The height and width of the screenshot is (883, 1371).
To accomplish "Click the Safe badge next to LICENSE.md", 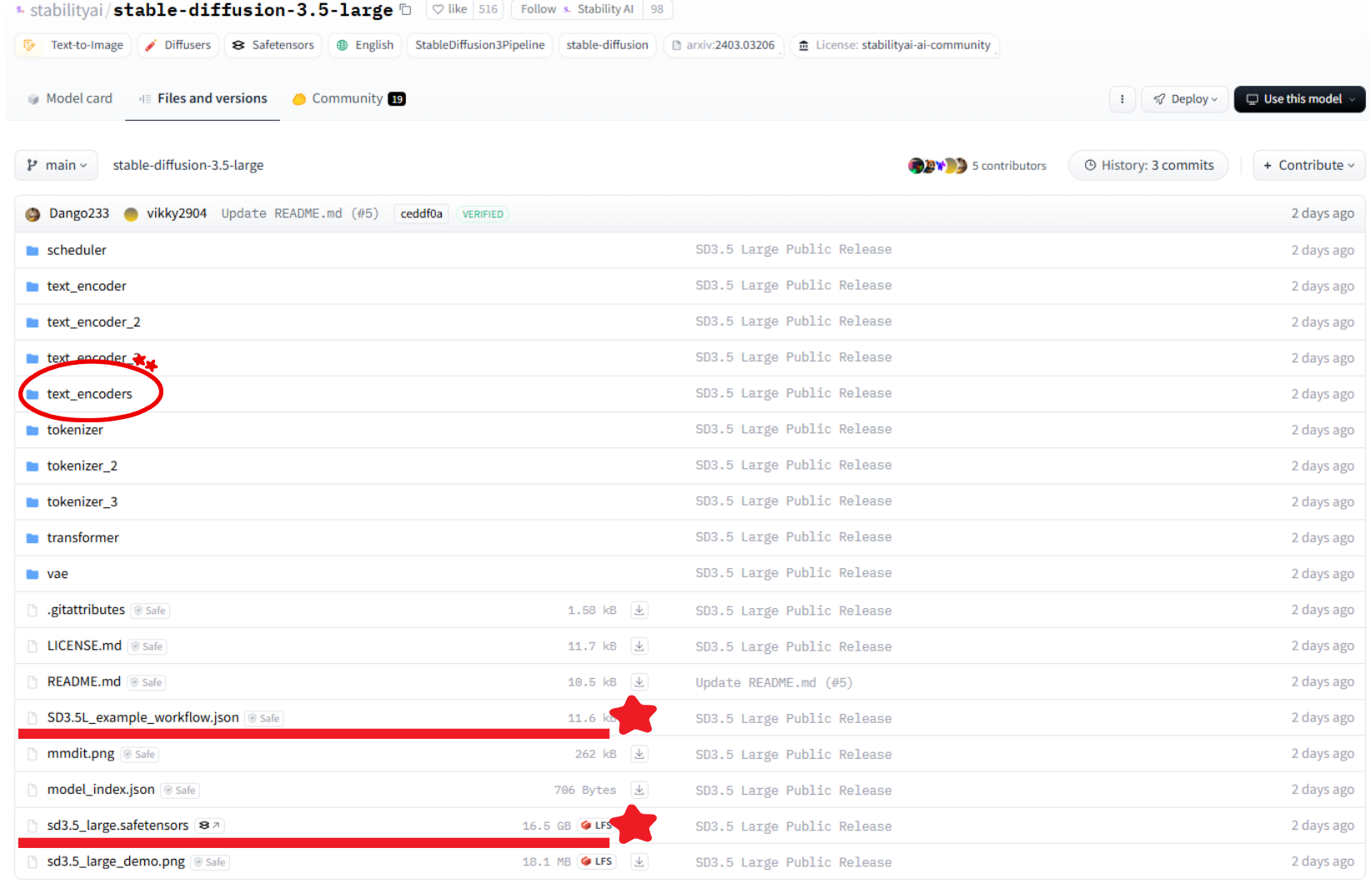I will point(147,646).
